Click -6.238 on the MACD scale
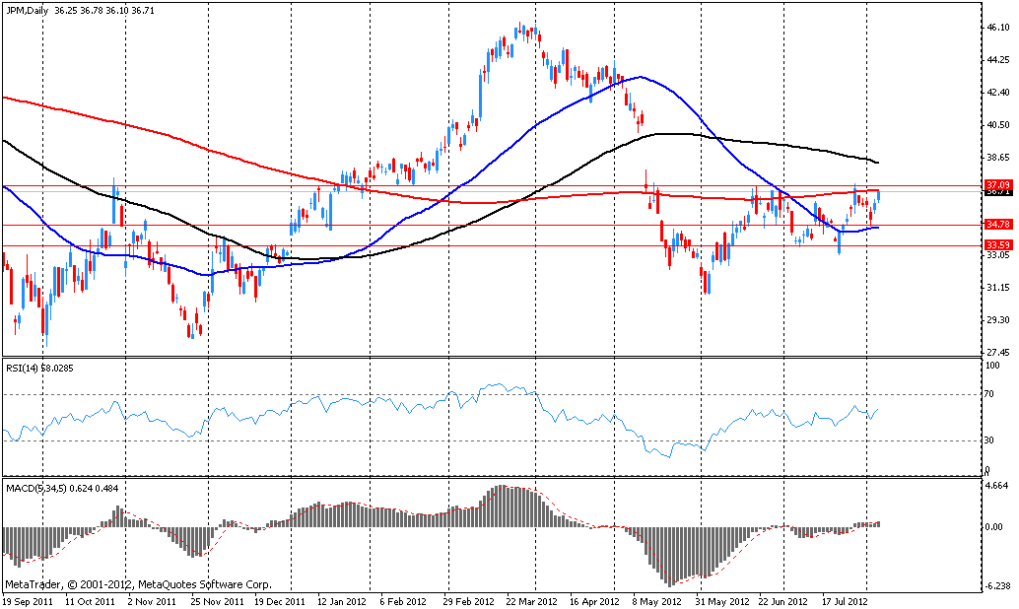This screenshot has height=609, width=1019. 997,585
